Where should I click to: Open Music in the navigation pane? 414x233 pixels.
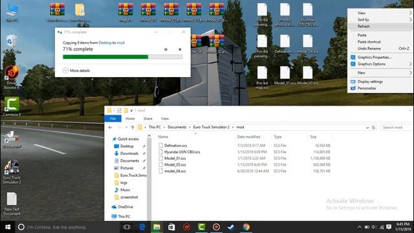pyautogui.click(x=125, y=190)
